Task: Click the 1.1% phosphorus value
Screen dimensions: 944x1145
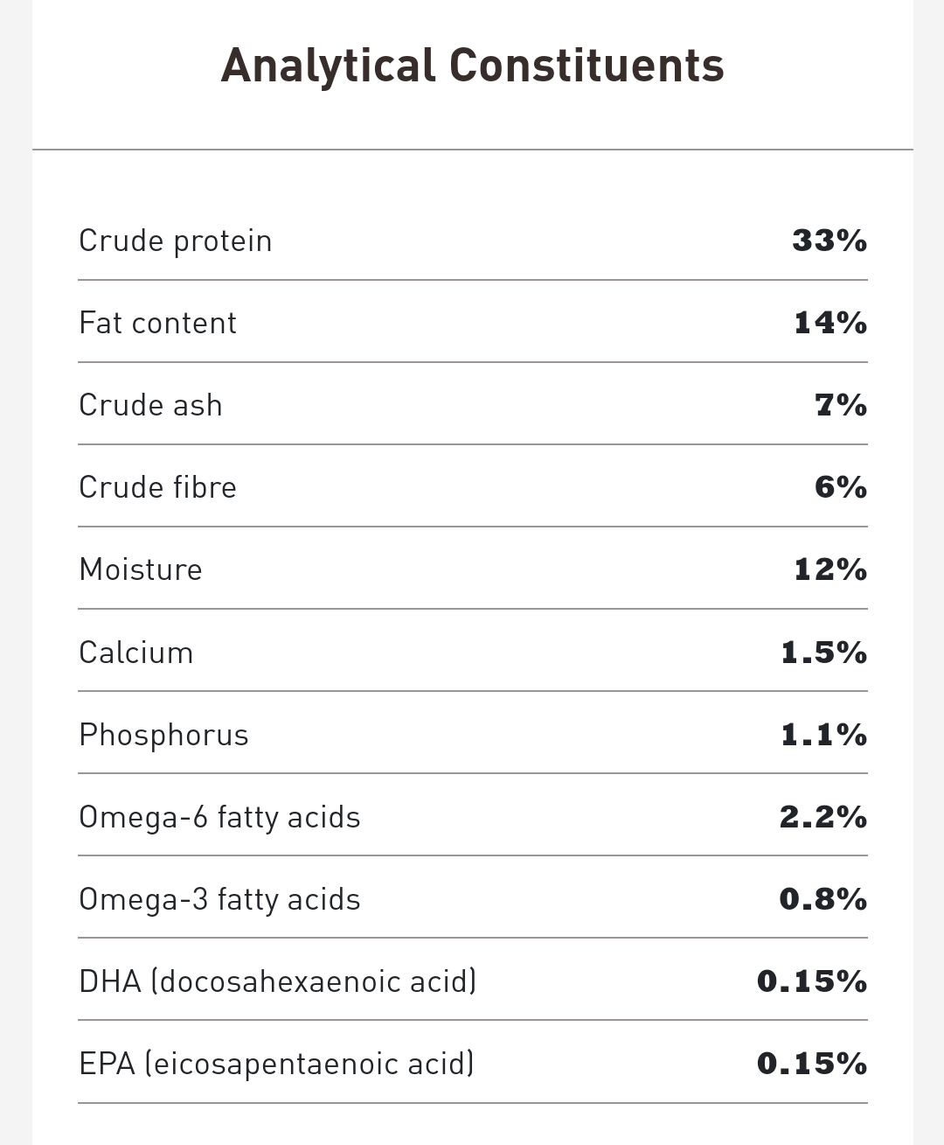Action: point(823,735)
